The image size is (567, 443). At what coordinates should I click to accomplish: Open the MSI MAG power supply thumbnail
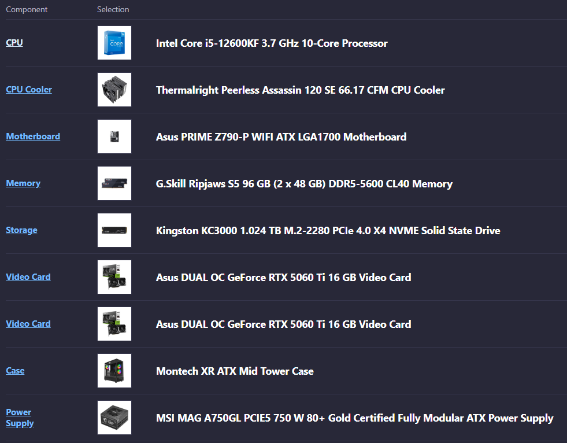[x=114, y=418]
